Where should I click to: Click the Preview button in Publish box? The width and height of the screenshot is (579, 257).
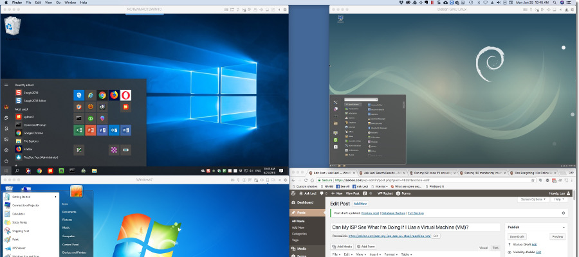point(557,236)
